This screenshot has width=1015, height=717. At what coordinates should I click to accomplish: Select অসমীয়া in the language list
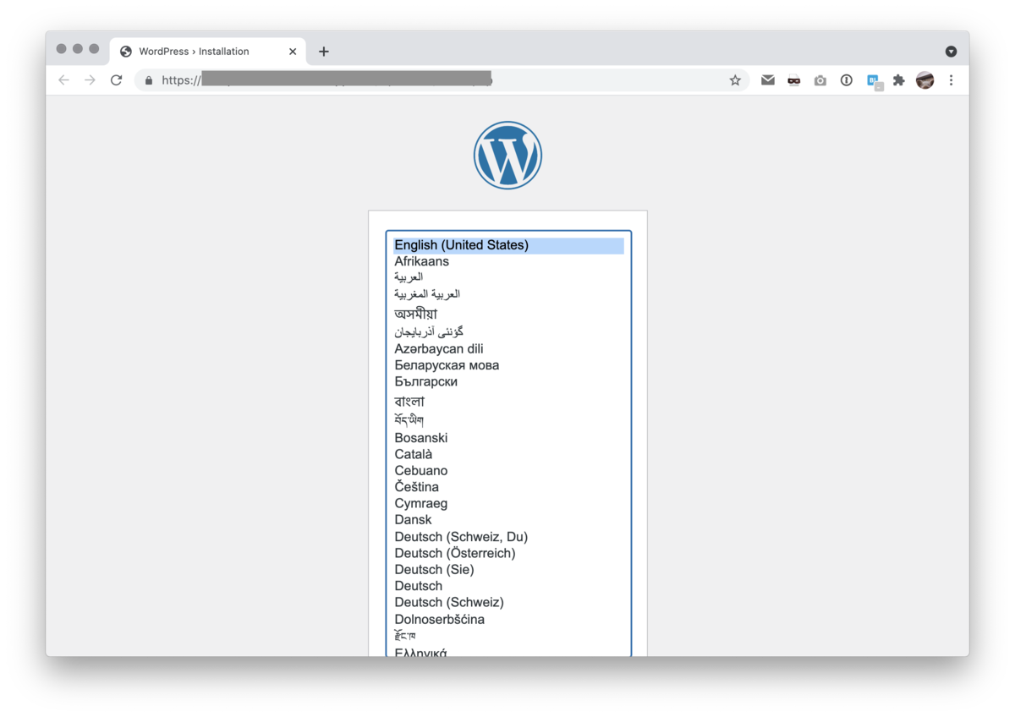(508, 314)
